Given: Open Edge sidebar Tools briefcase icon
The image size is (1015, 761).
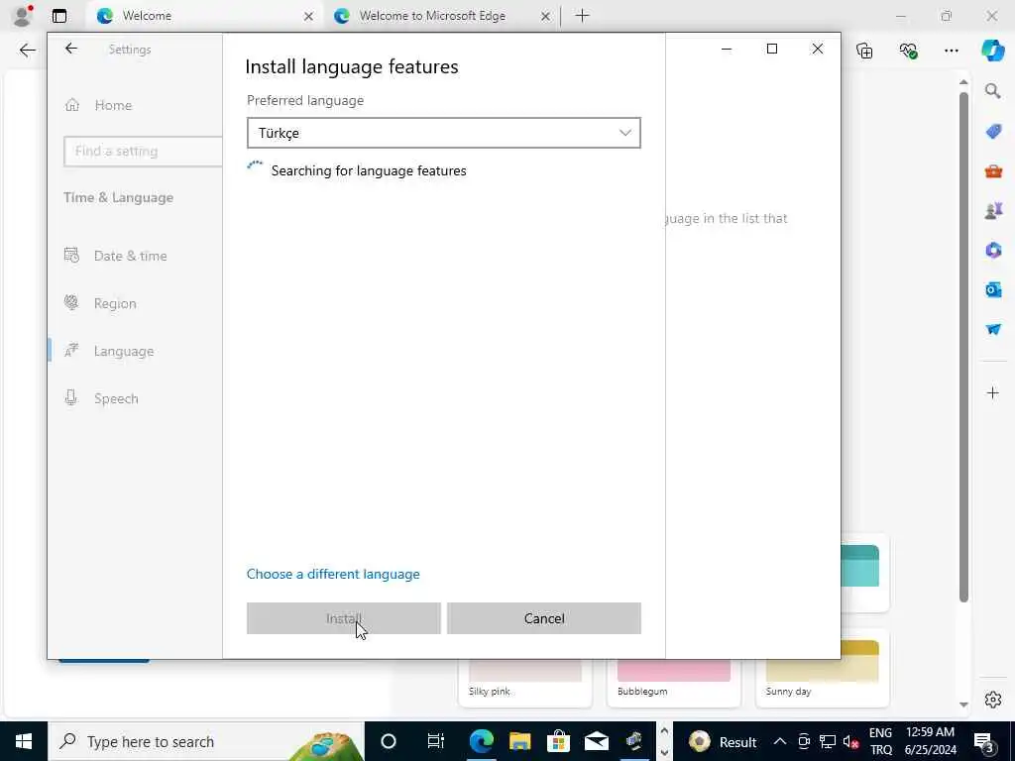Looking at the screenshot, I should 993,170.
